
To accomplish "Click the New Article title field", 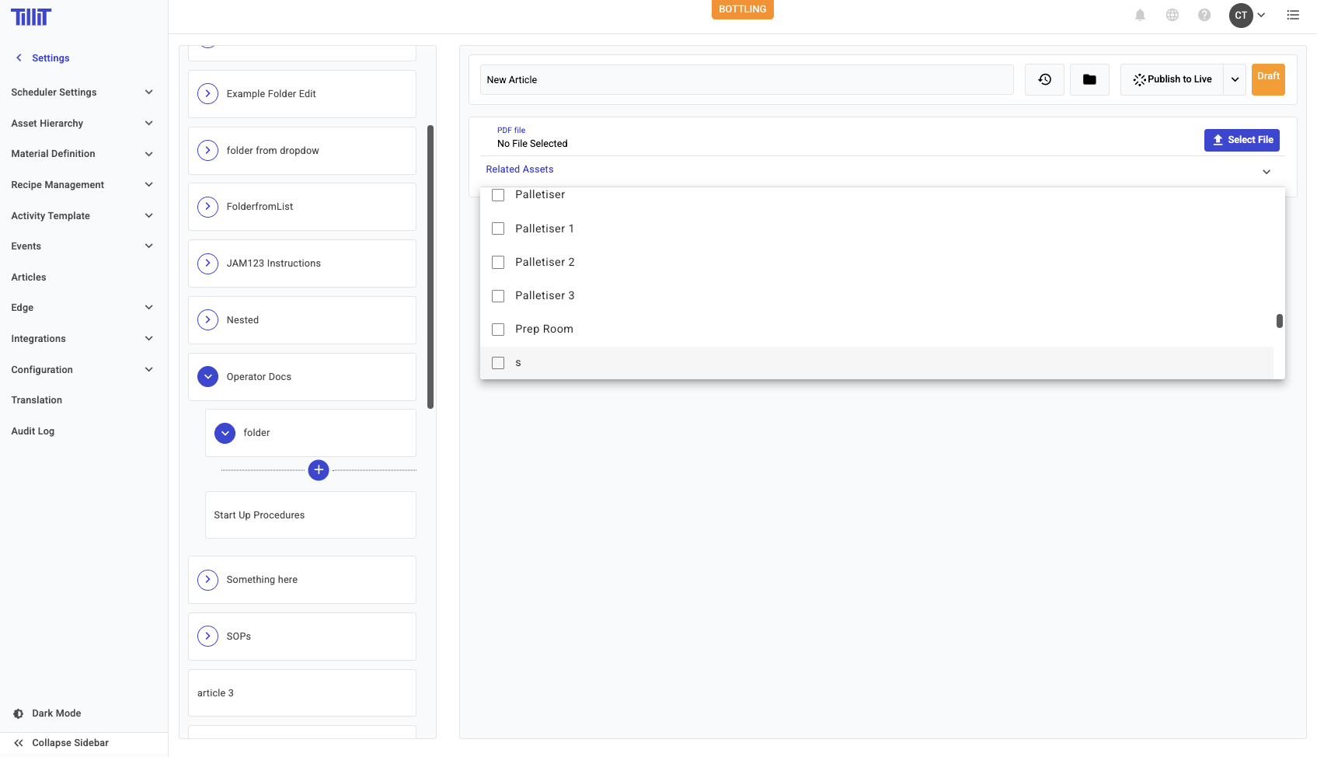I will coord(746,80).
